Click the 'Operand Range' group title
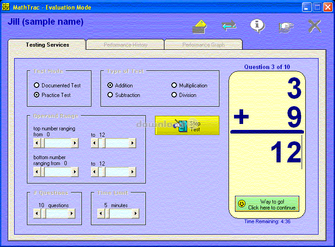 point(56,116)
